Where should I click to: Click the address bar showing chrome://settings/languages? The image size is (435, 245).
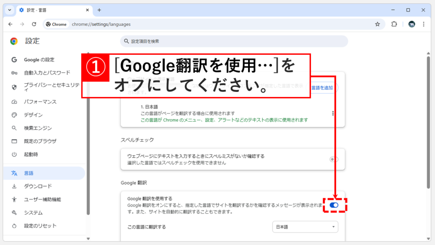127,24
